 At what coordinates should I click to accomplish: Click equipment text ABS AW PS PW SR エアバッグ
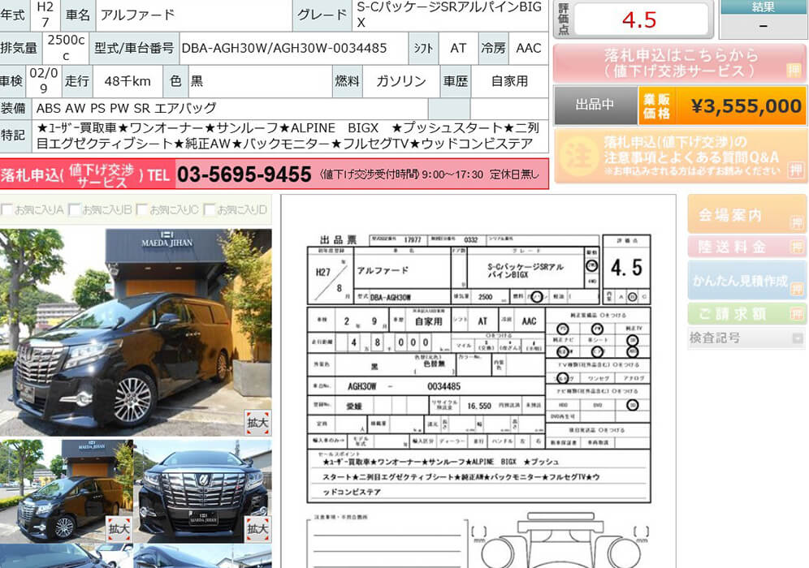point(127,108)
